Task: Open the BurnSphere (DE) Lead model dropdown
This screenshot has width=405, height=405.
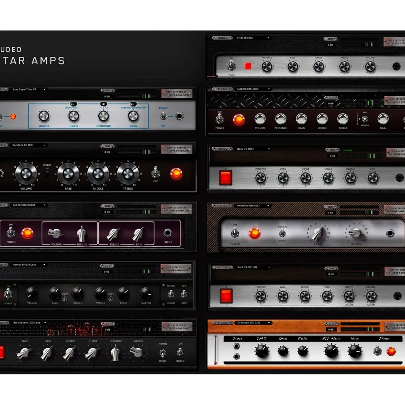Action: [x=30, y=323]
